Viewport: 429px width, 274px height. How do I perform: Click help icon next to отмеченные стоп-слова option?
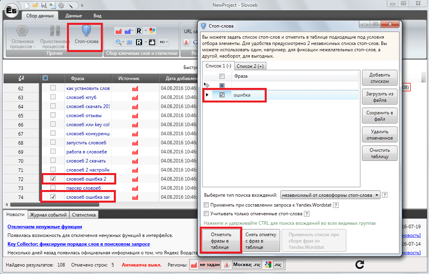tap(307, 214)
